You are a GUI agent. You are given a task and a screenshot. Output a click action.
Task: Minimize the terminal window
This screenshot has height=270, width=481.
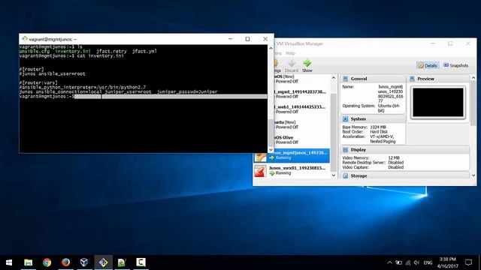pos(231,39)
